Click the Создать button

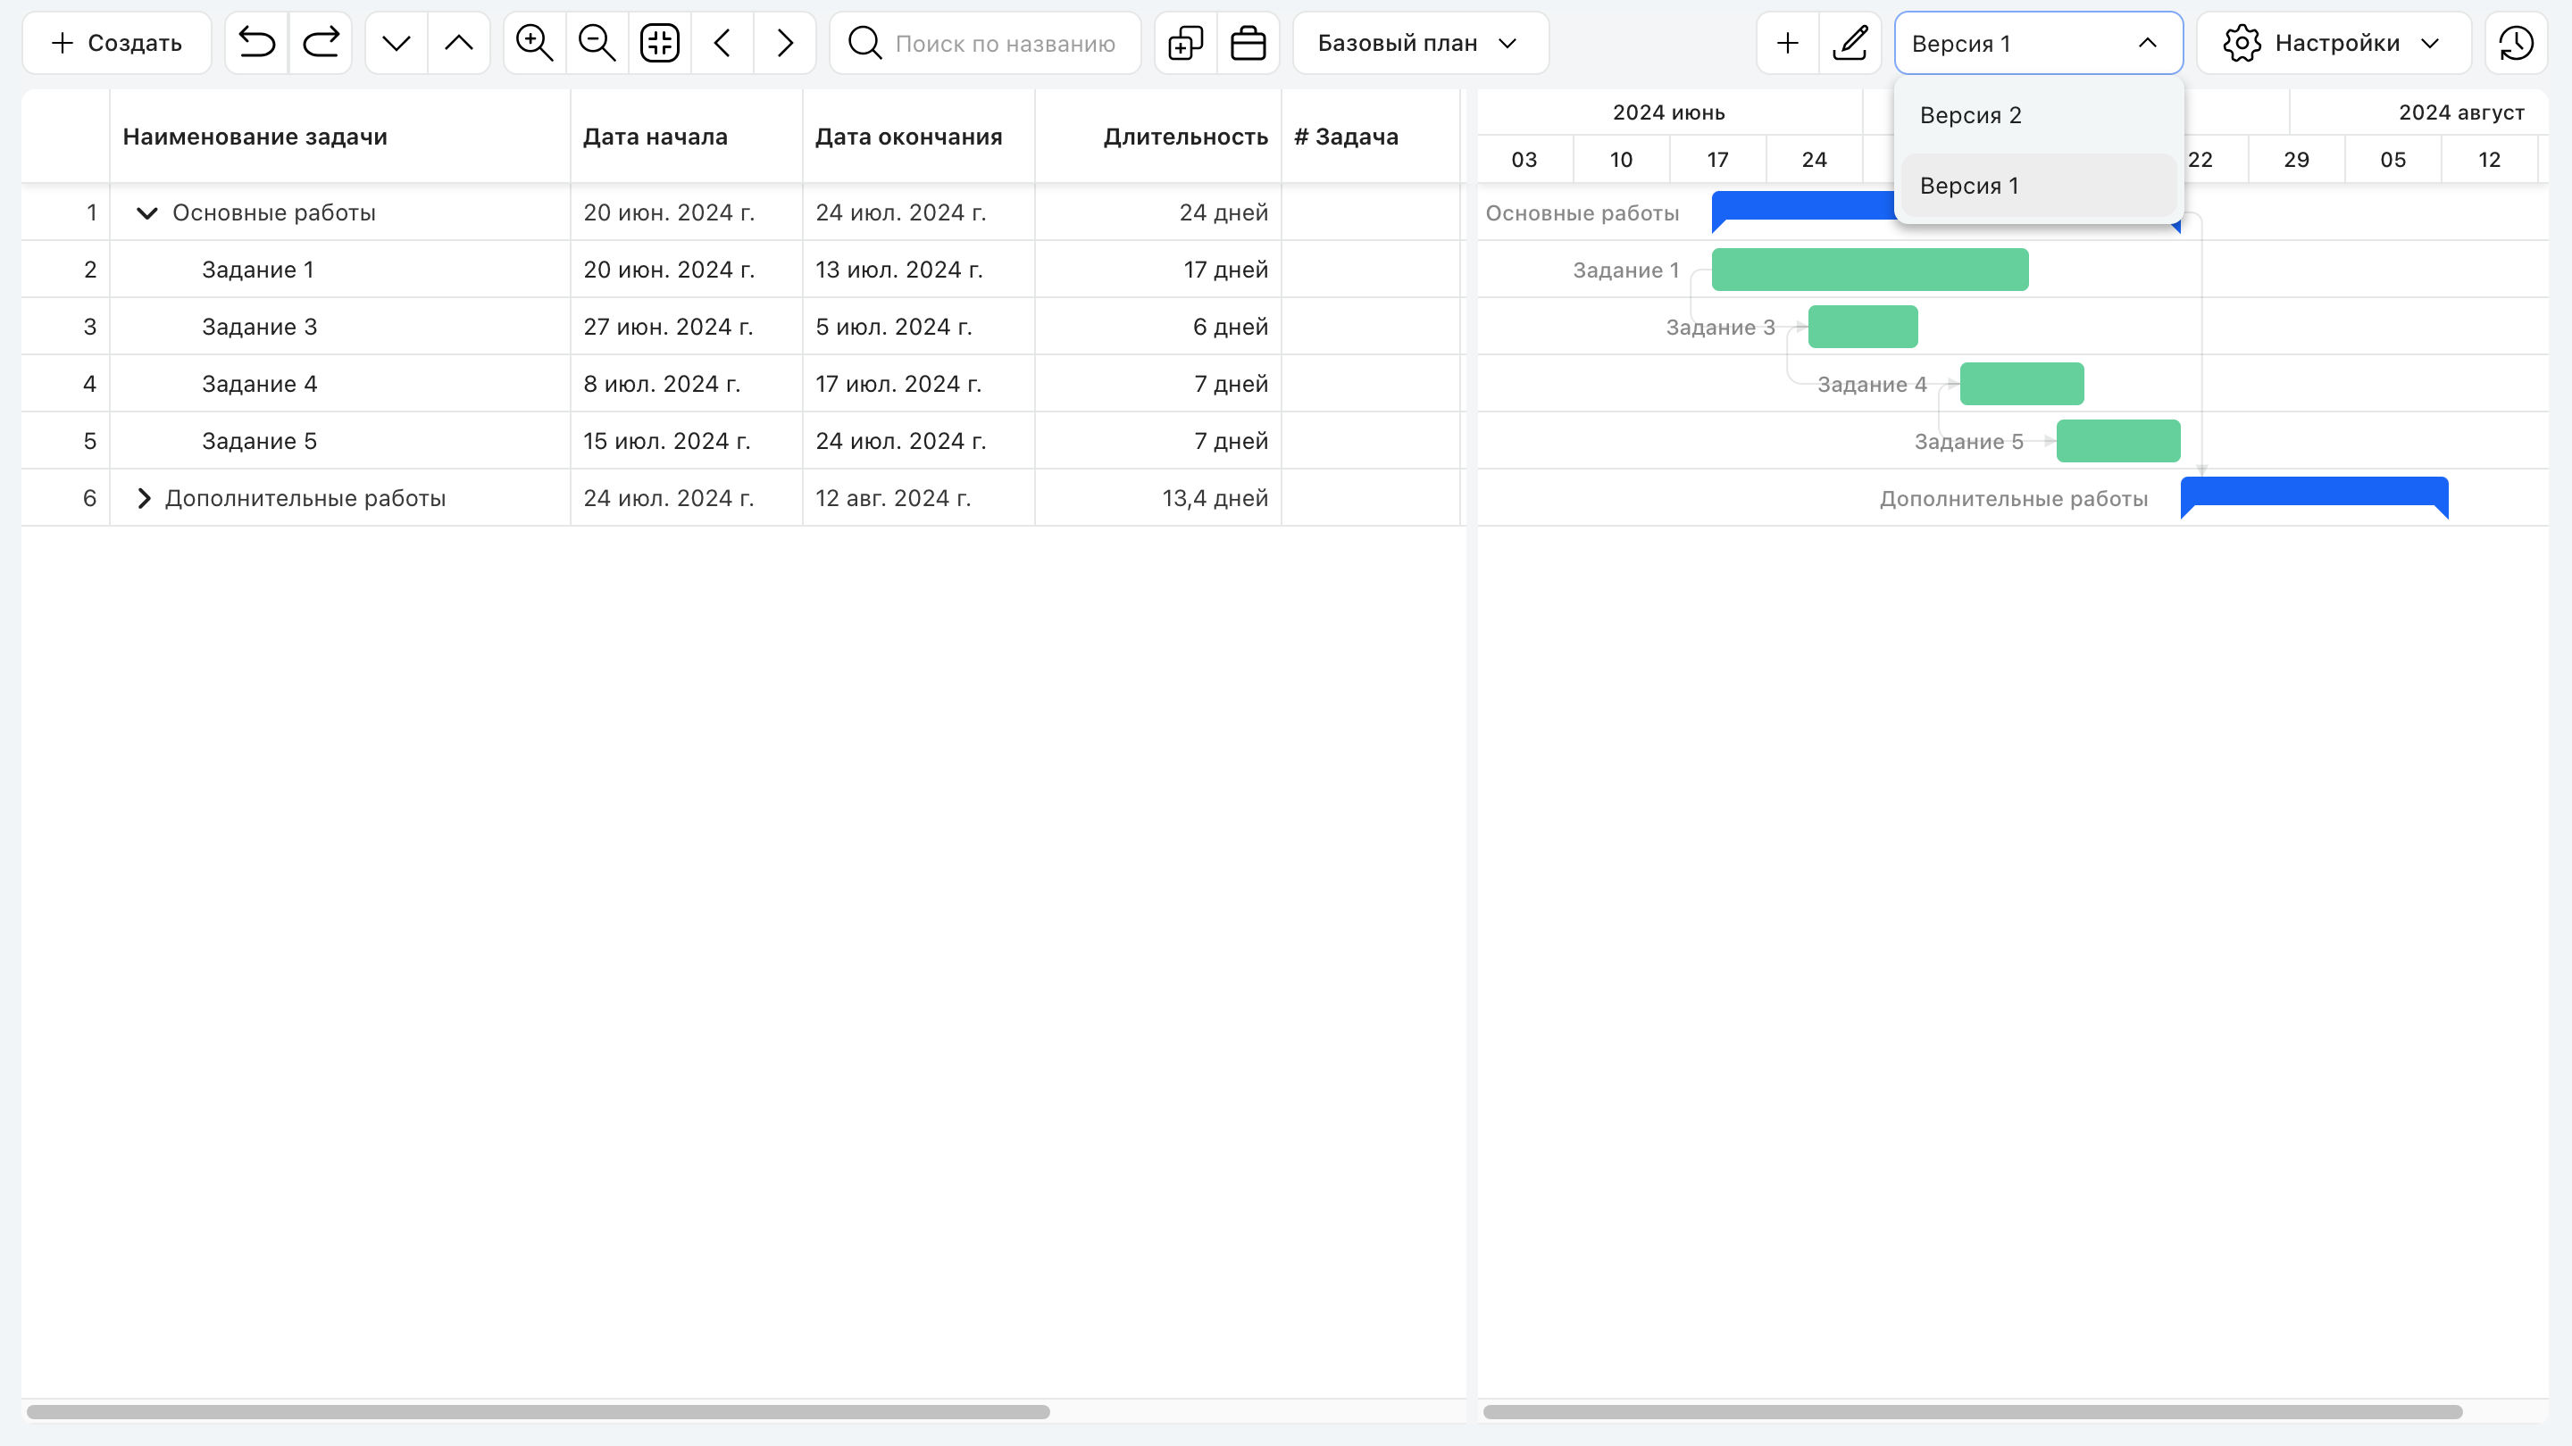click(117, 43)
